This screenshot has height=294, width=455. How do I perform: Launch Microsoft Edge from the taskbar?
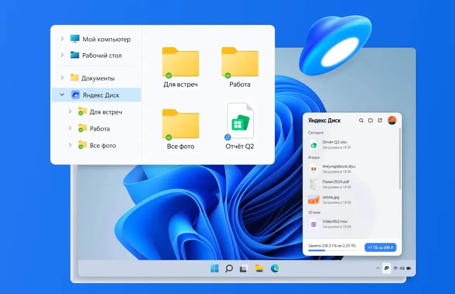coord(275,269)
